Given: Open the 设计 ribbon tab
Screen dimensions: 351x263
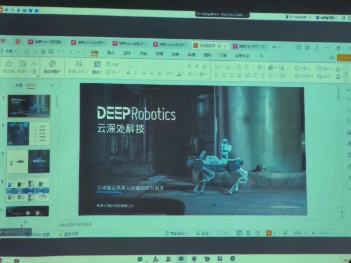Looking at the screenshot, I should [x=127, y=53].
